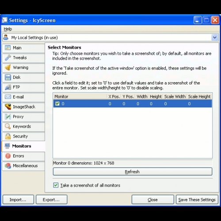The height and width of the screenshot is (221, 221).
Task: Click Save These Settings button
Action: 197,200
